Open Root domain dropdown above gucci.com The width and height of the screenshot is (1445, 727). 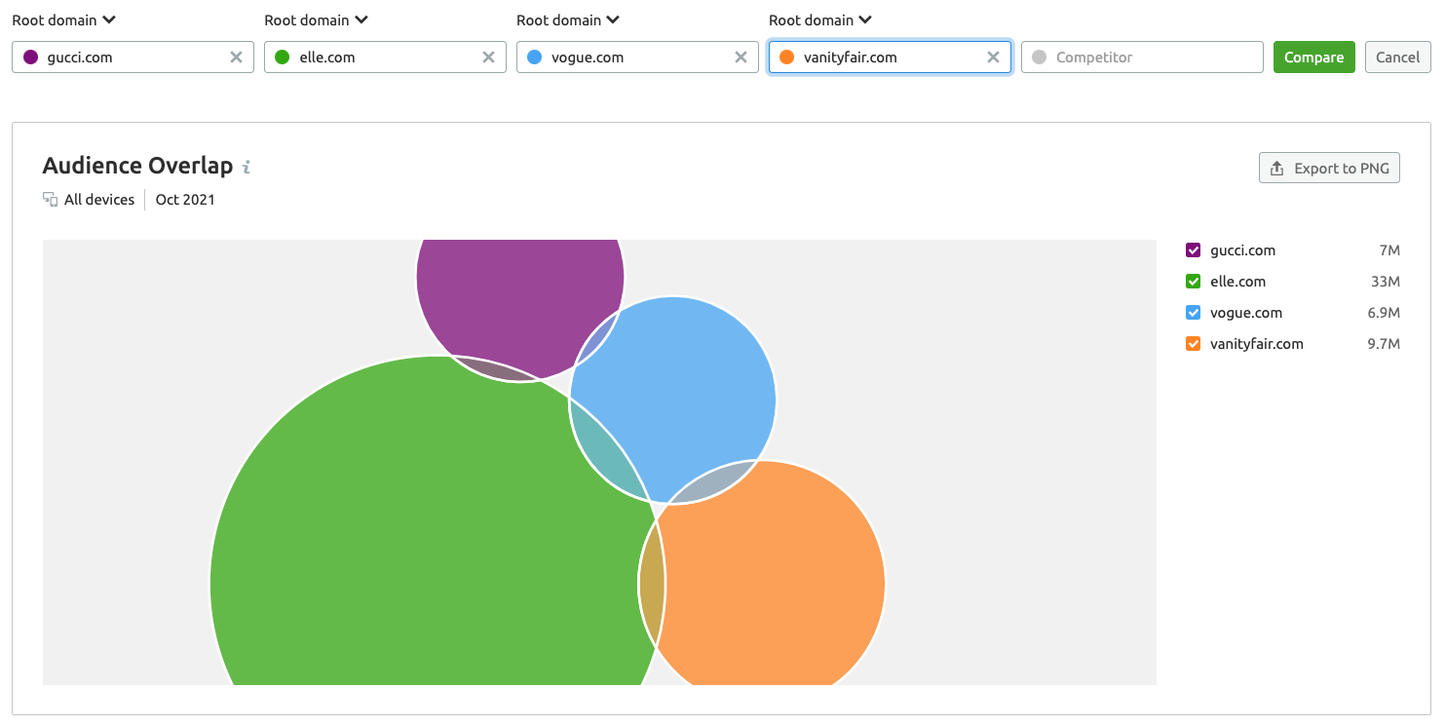64,19
